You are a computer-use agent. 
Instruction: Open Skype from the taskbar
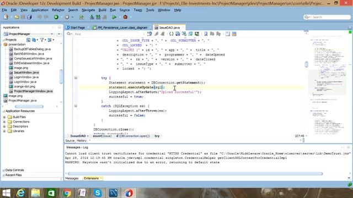pyautogui.click(x=98, y=193)
